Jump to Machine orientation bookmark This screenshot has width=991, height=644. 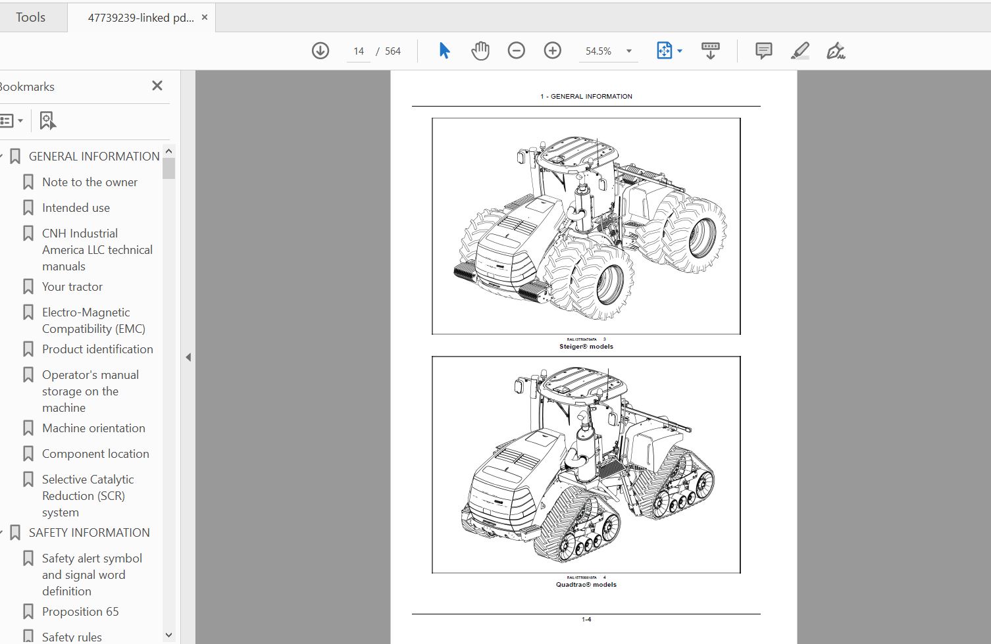click(93, 428)
